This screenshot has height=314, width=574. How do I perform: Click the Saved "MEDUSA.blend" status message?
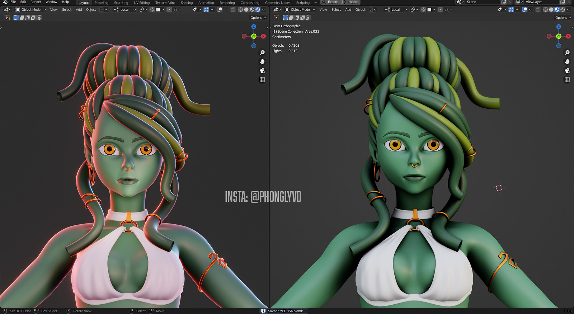coord(283,311)
